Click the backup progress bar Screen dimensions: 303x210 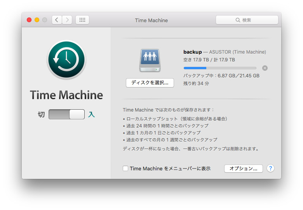[x=220, y=68]
